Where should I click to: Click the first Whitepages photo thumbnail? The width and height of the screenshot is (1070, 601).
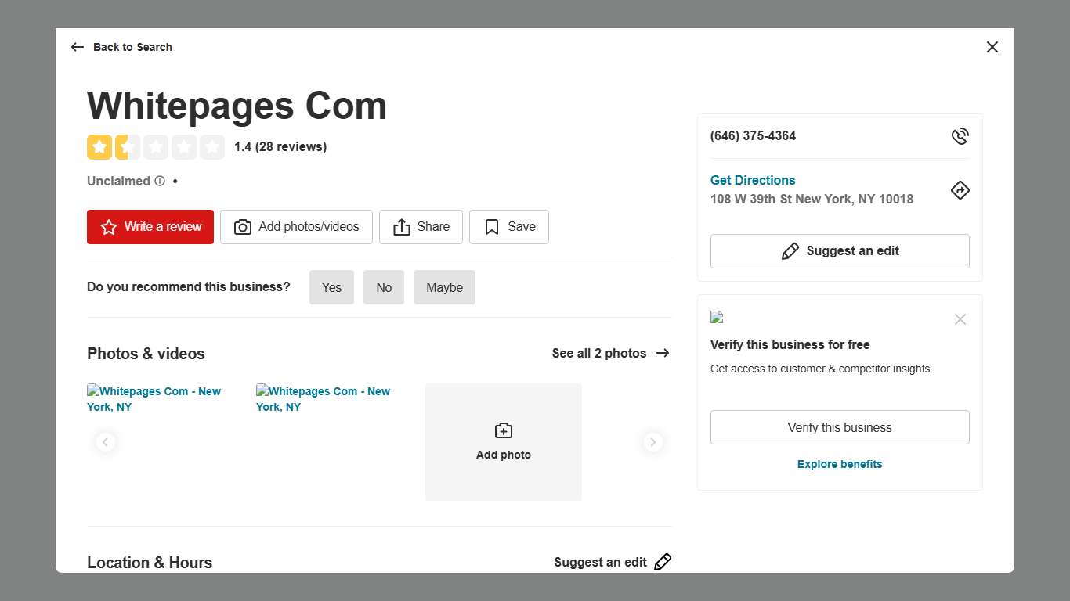pos(154,399)
